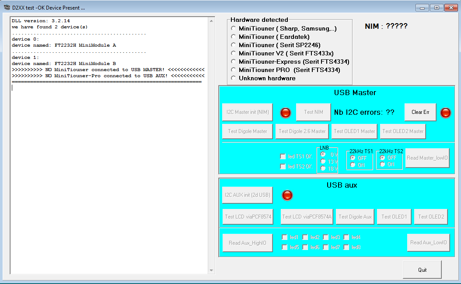Select MiniTiouner PRO (Serit FTS4334)

(234, 70)
